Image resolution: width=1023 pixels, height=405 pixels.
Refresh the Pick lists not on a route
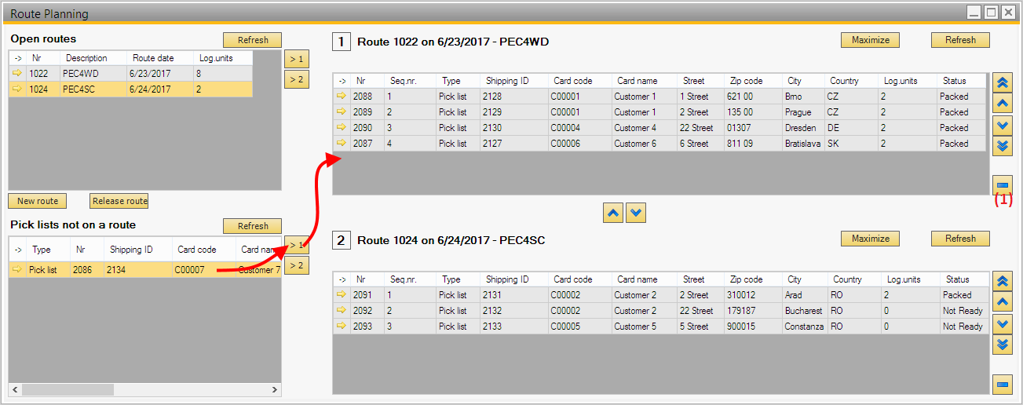tap(252, 226)
